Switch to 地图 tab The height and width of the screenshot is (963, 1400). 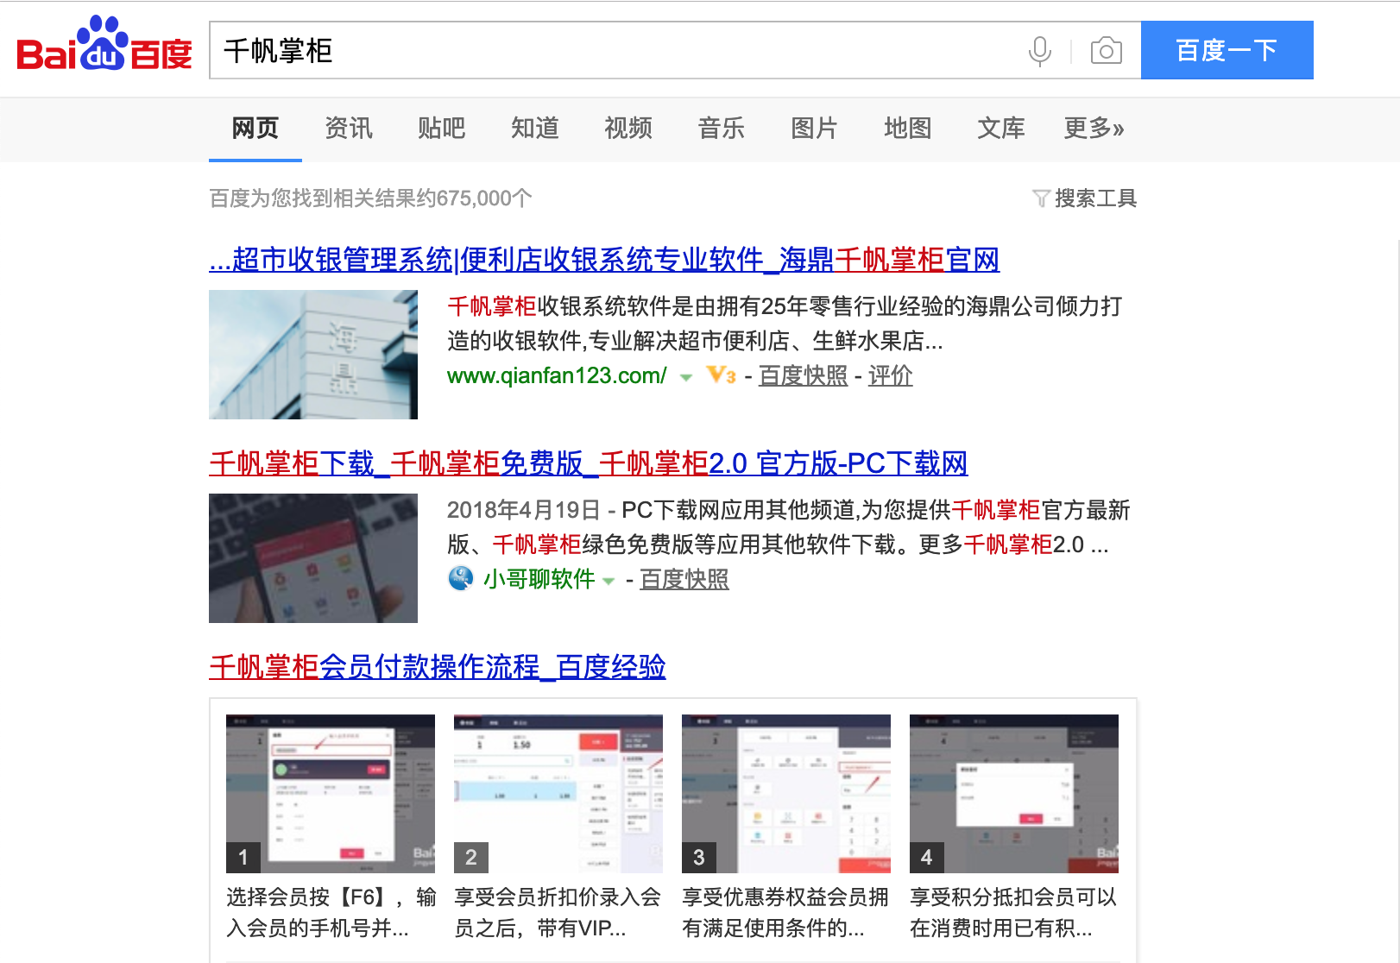point(908,129)
